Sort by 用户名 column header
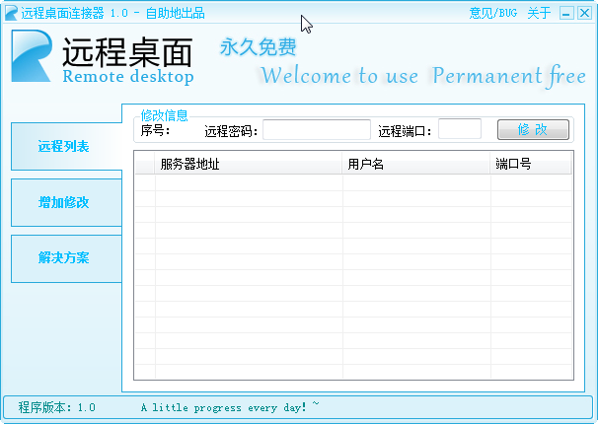 (416, 164)
